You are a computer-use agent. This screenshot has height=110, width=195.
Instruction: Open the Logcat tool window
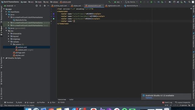click(30, 102)
